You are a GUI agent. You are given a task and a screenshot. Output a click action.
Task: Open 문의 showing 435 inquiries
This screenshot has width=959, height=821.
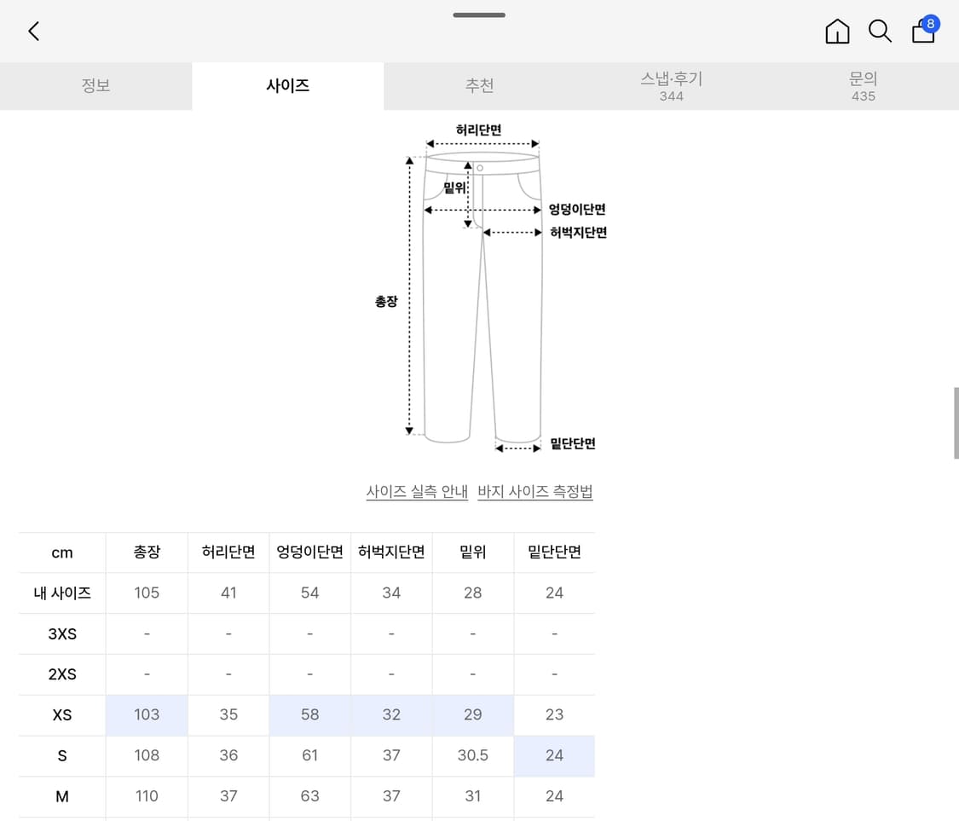click(x=863, y=85)
